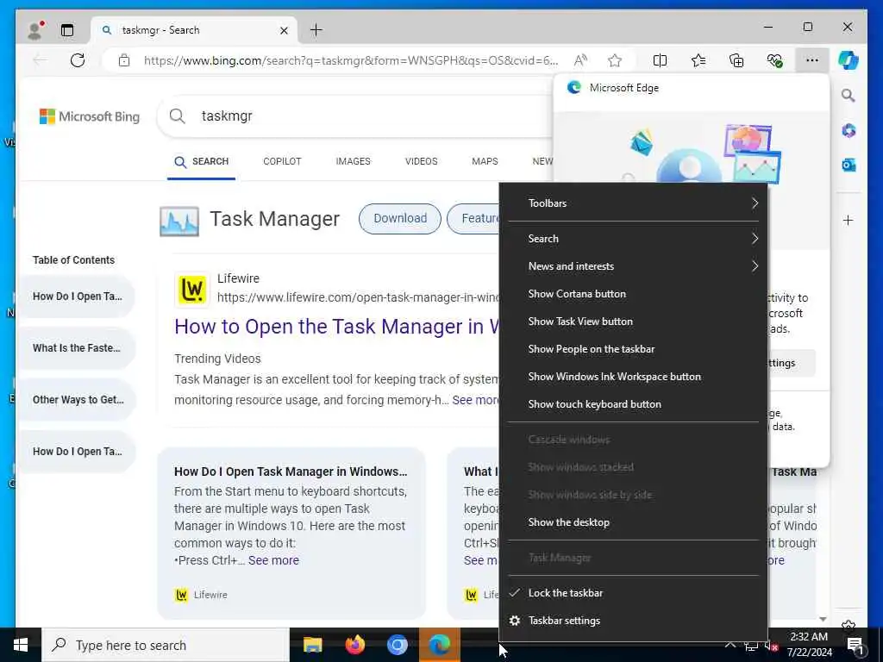Open How to Open the Task Manager link
Screen dimensions: 883x662
(337, 327)
